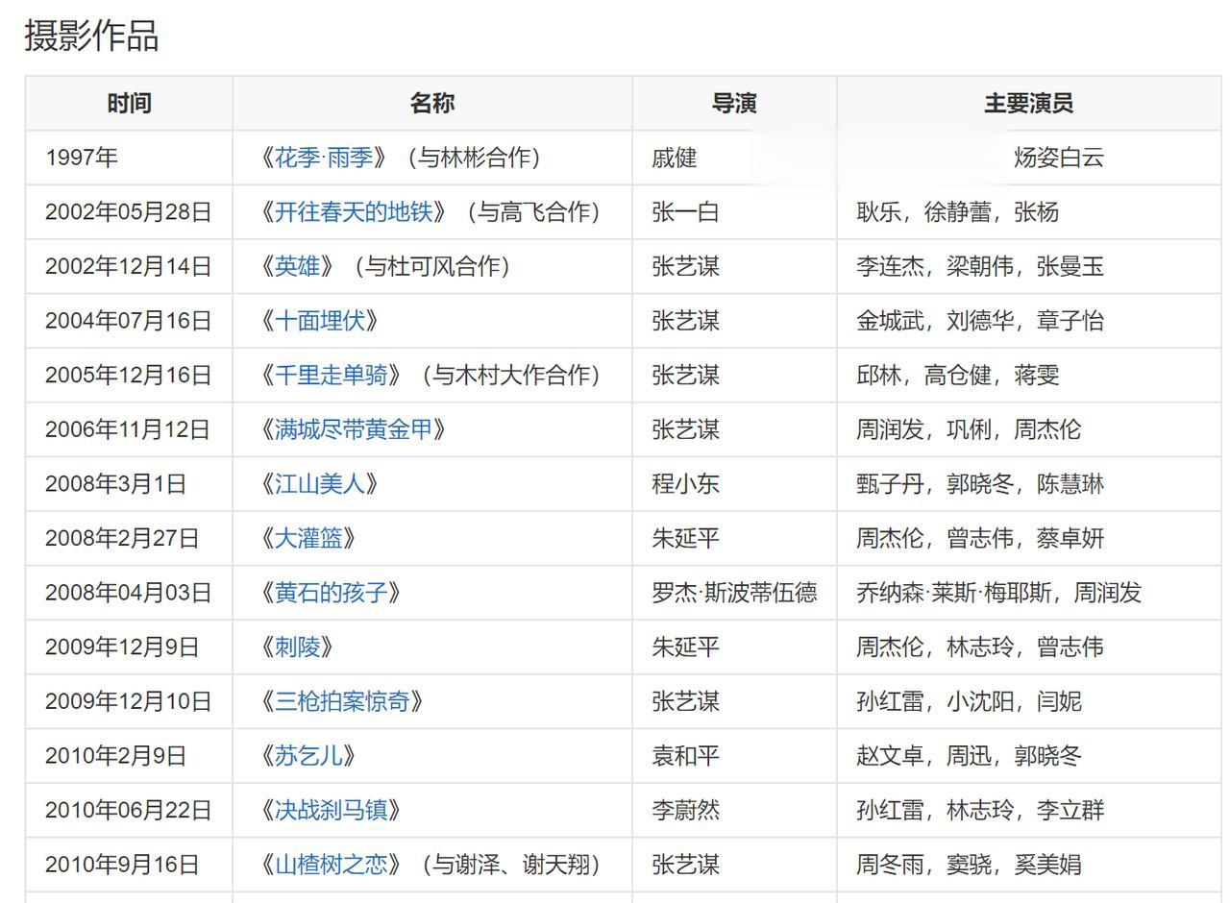Image resolution: width=1230 pixels, height=903 pixels.
Task: Select cast 孙红雷，林志玲，李立群
Action: (x=980, y=811)
